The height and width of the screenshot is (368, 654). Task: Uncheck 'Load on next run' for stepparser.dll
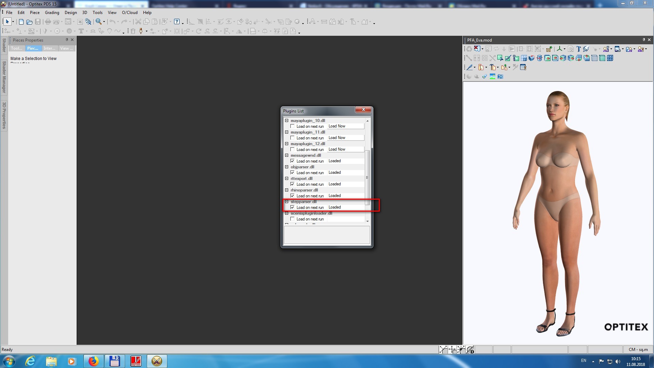pyautogui.click(x=292, y=208)
